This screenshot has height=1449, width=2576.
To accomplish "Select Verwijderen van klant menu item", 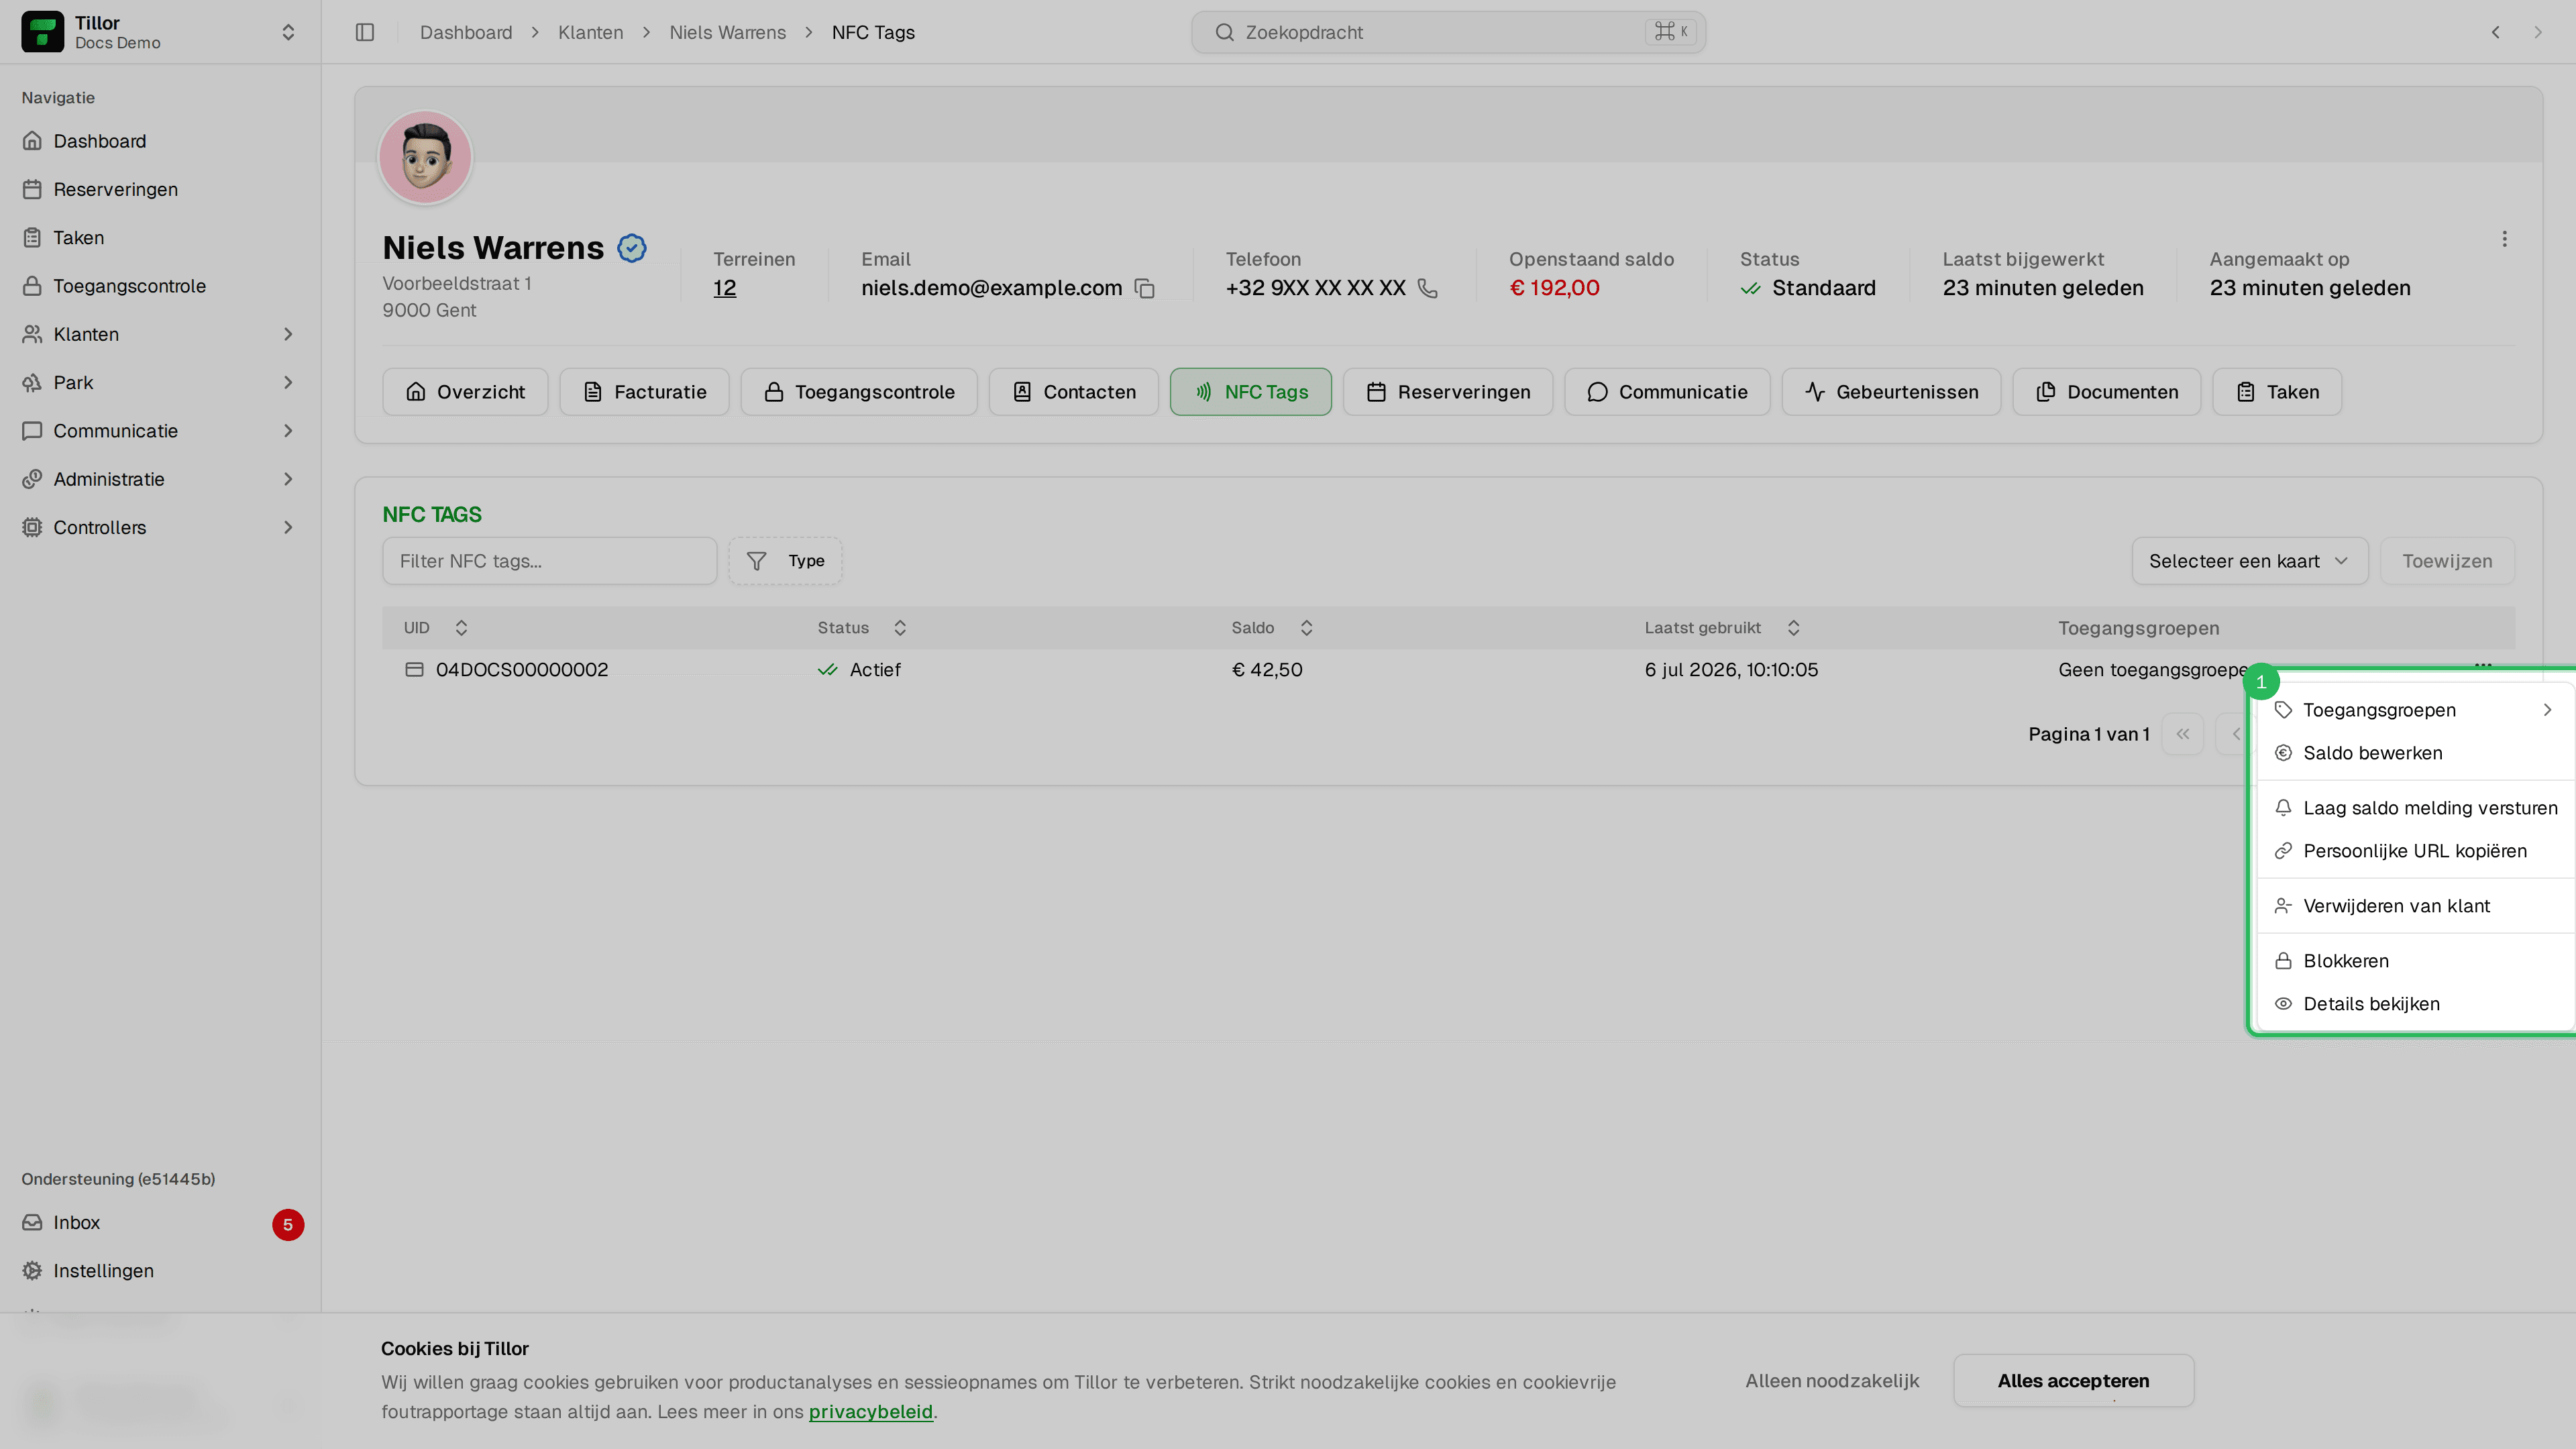I will tap(2414, 906).
